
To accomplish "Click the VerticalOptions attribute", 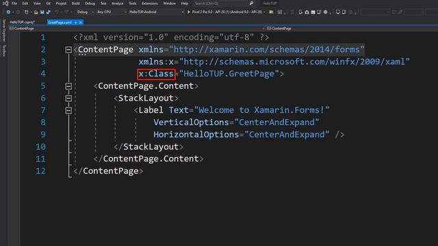I will click(191, 122).
